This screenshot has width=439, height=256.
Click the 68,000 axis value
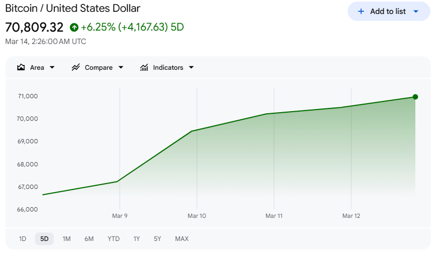(x=27, y=164)
